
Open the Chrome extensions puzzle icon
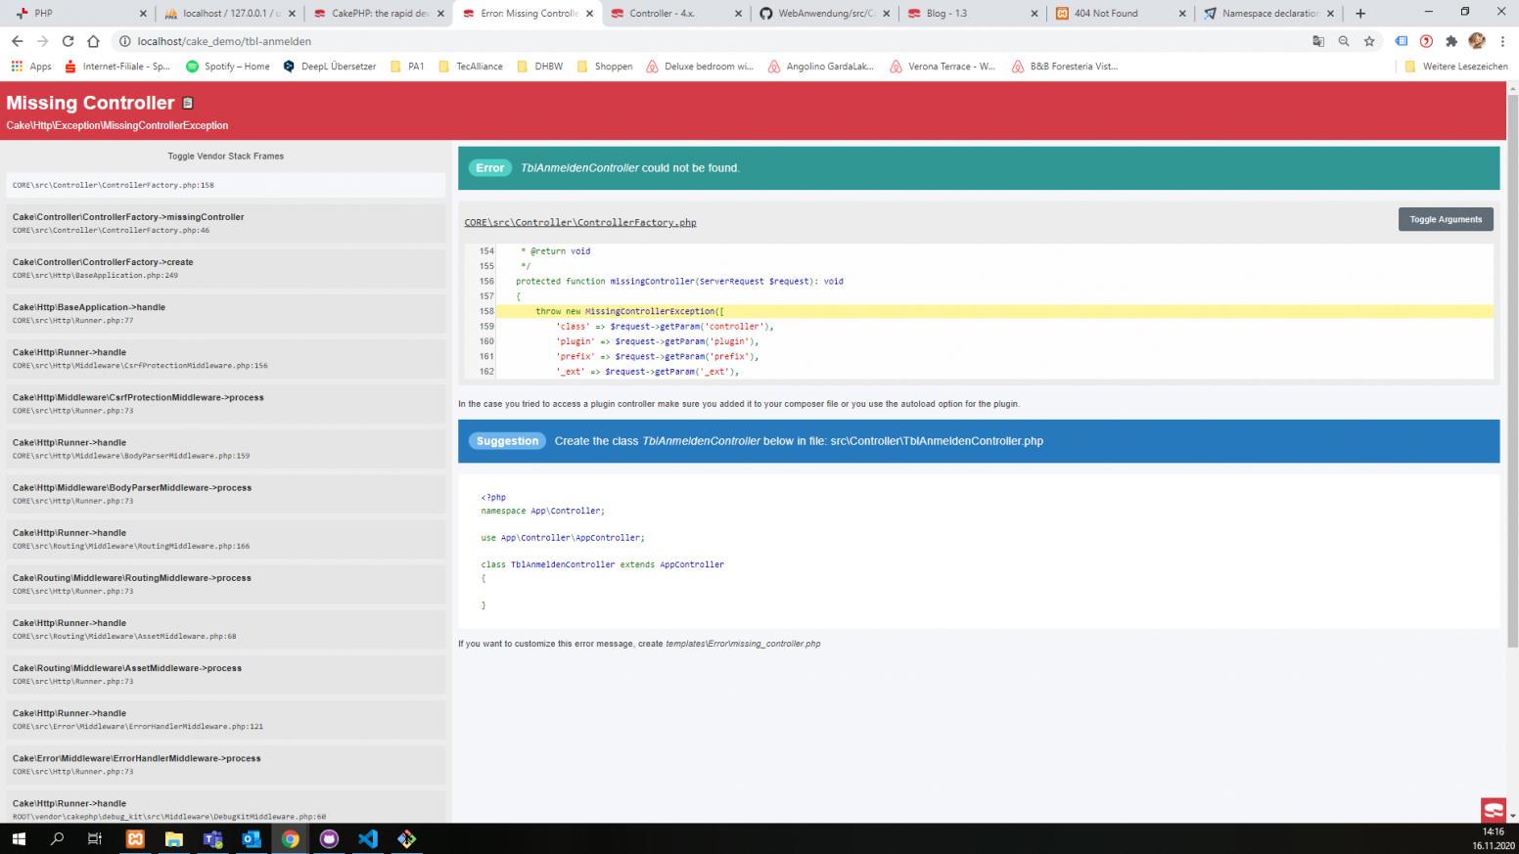click(x=1451, y=41)
